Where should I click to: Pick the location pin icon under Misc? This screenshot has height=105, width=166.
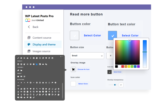pyautogui.click(x=18, y=89)
